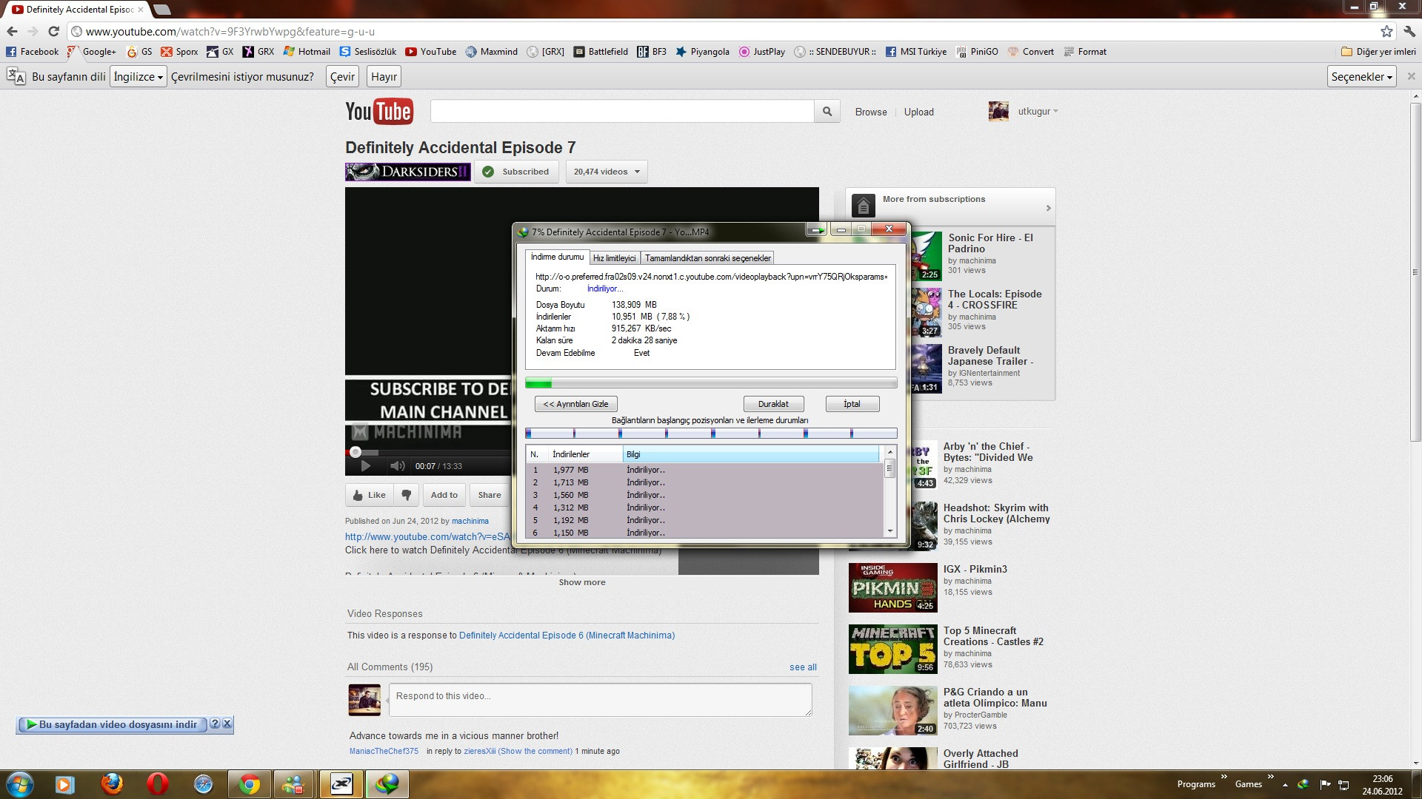Click the Respond to this video field
This screenshot has height=799, width=1422.
[600, 699]
